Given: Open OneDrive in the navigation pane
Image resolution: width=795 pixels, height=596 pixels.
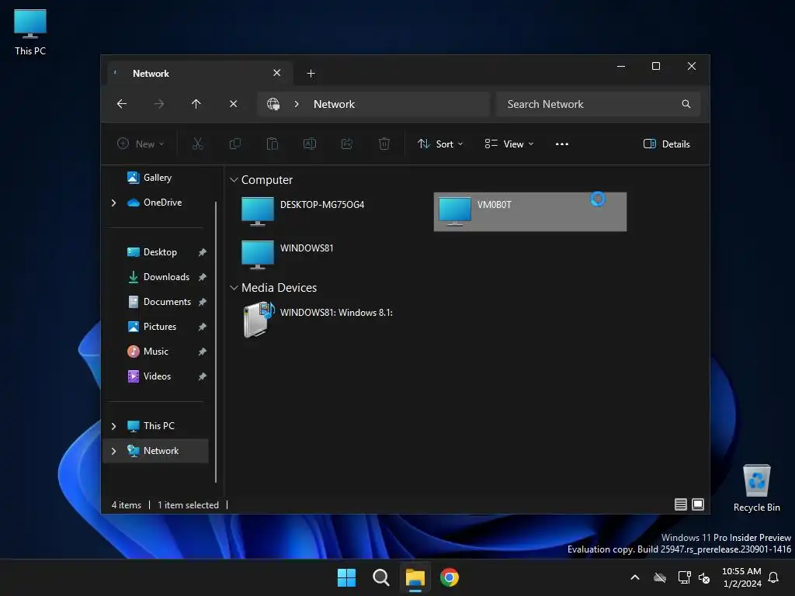Looking at the screenshot, I should pyautogui.click(x=154, y=203).
